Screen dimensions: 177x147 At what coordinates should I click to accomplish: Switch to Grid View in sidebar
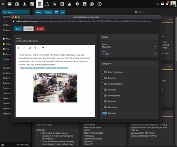point(7,17)
